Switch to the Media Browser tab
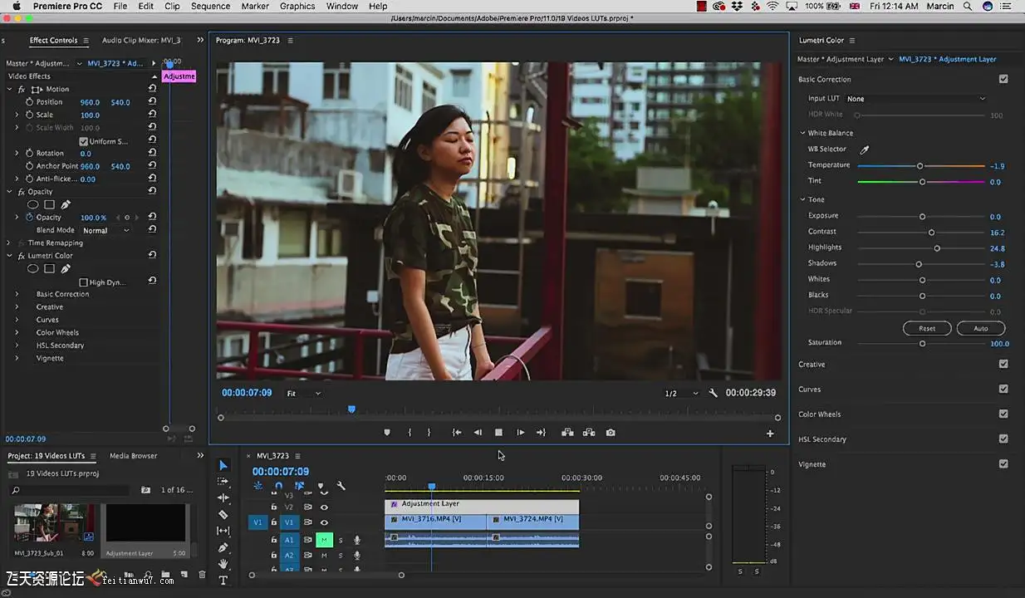Image resolution: width=1025 pixels, height=598 pixels. 133,456
